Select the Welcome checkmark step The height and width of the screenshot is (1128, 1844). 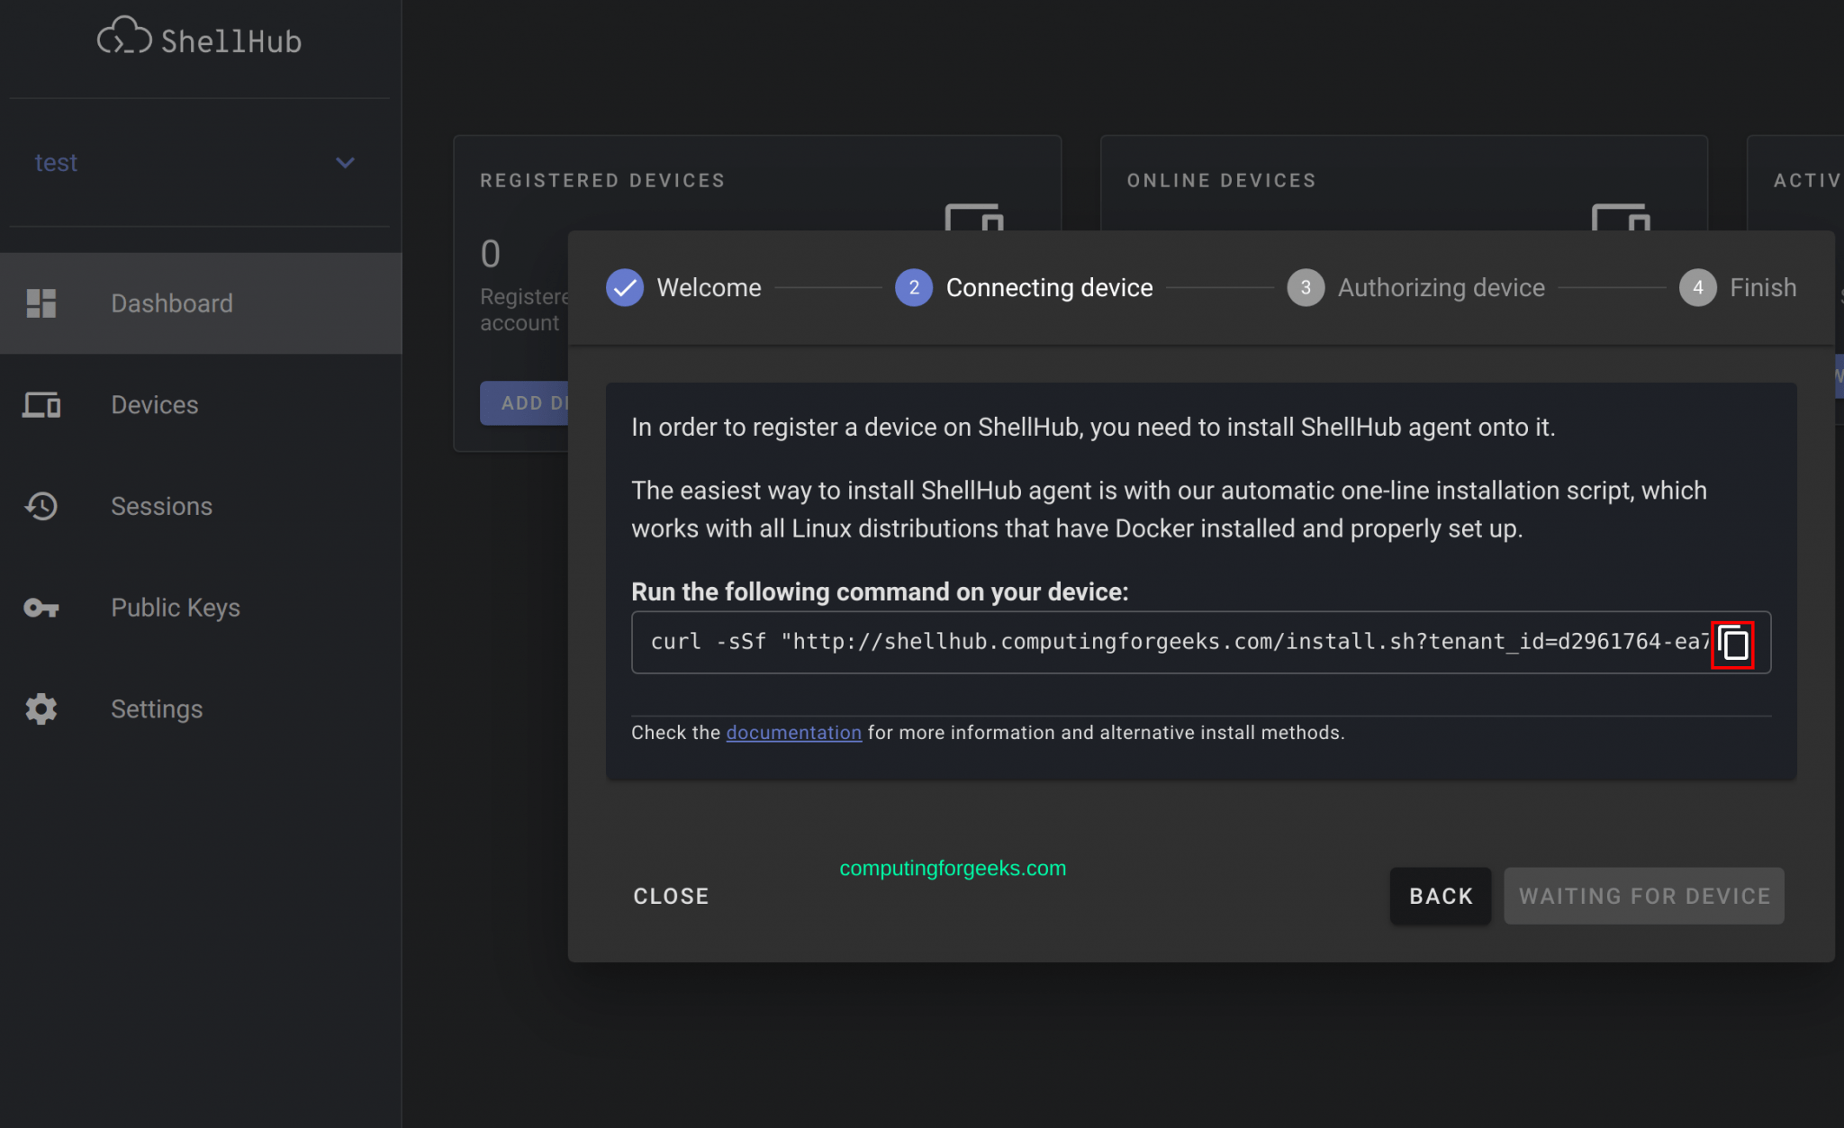(624, 288)
